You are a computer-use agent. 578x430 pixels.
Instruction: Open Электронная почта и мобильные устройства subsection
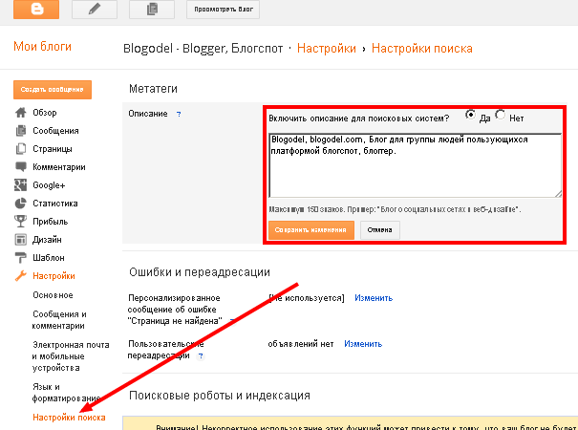[71, 355]
